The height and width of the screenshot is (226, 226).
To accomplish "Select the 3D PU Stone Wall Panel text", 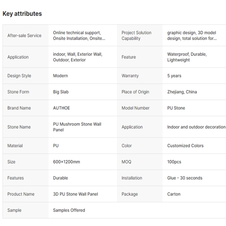I will 75,194.
